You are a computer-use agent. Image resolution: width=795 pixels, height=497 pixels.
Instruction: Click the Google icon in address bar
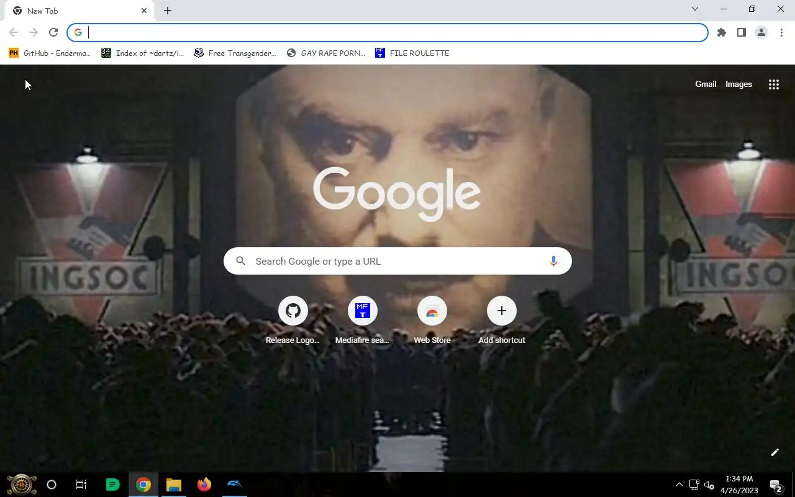78,32
